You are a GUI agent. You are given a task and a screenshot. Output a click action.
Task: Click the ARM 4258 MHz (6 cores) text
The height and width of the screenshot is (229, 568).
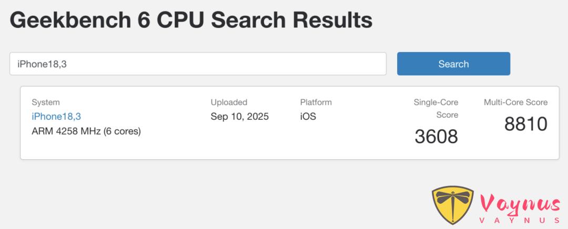[x=86, y=131]
